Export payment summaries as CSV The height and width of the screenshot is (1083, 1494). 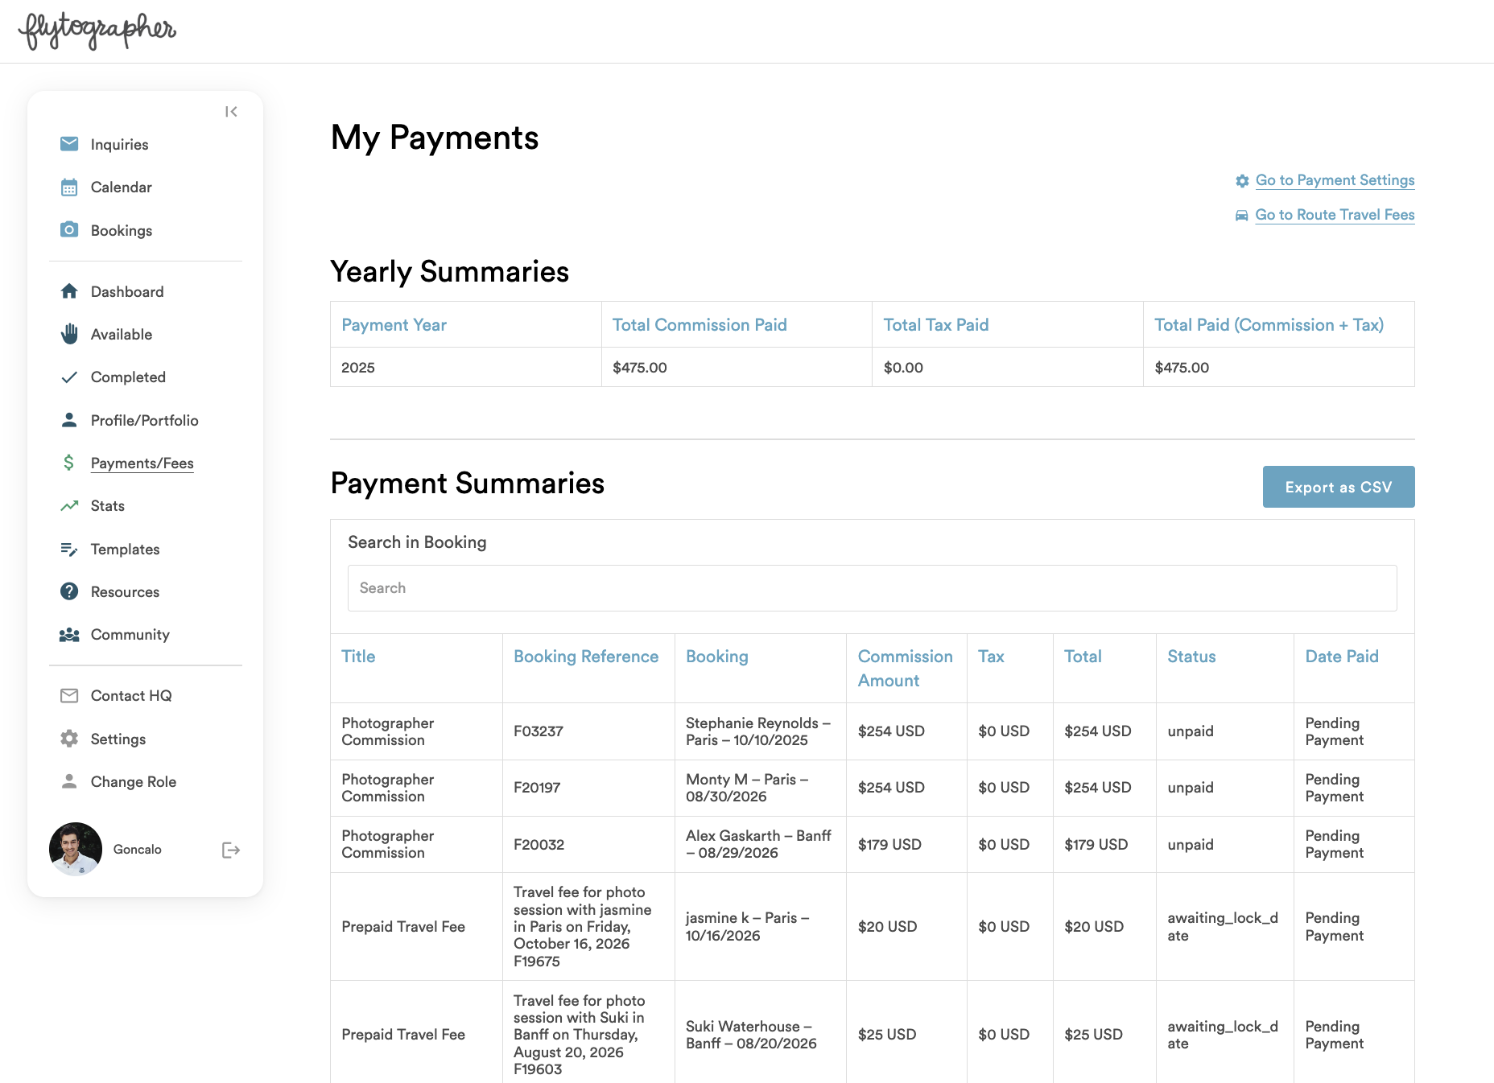(x=1339, y=487)
